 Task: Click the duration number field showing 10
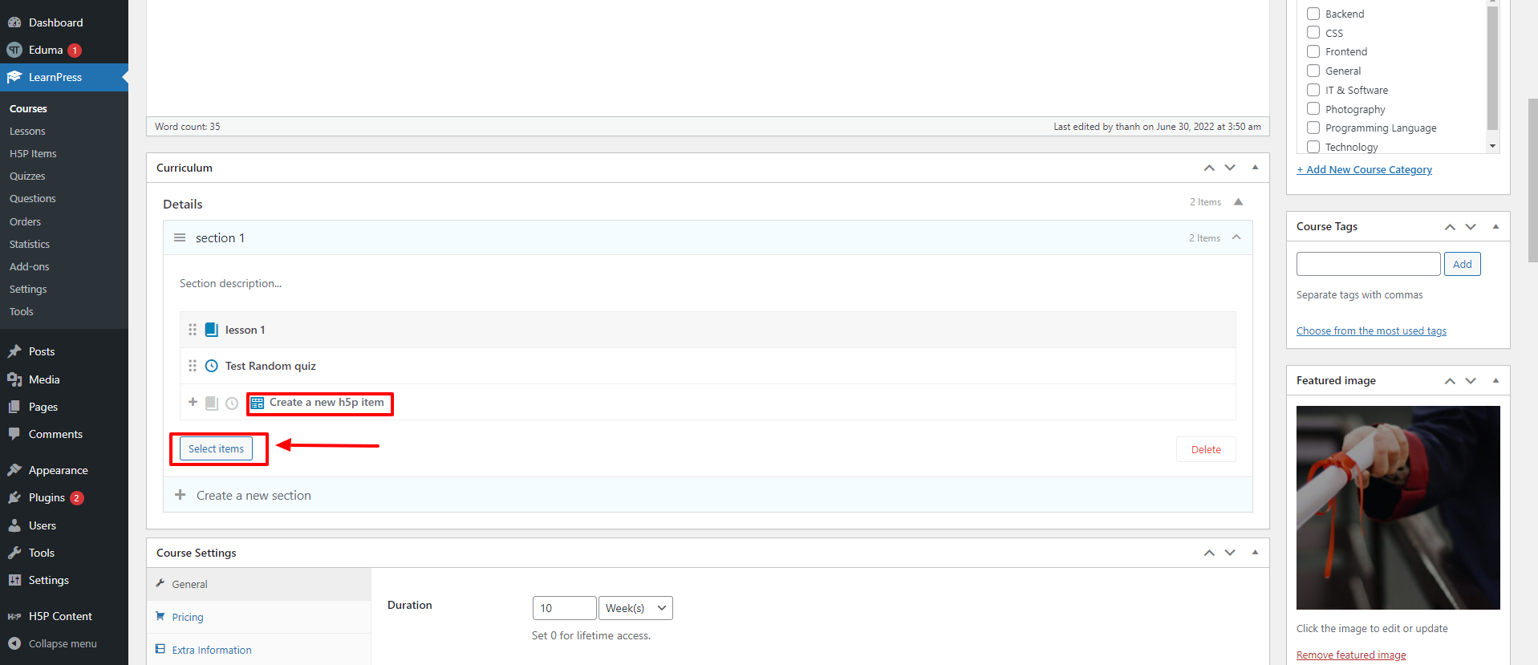pyautogui.click(x=565, y=608)
